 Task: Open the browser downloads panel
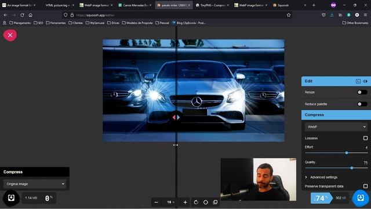tap(332, 15)
